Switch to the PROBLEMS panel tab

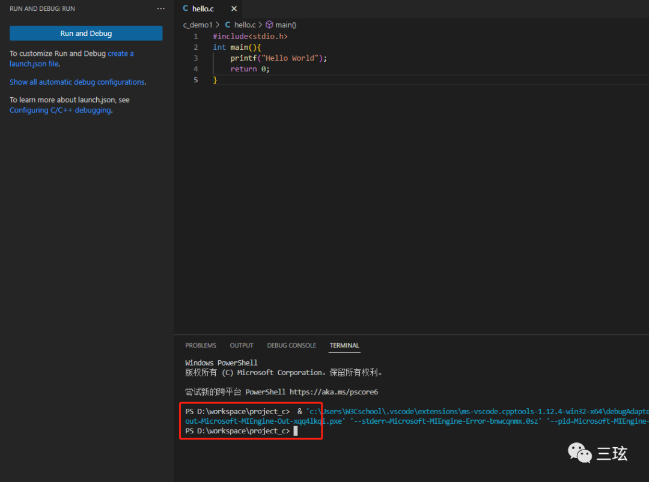click(x=201, y=346)
